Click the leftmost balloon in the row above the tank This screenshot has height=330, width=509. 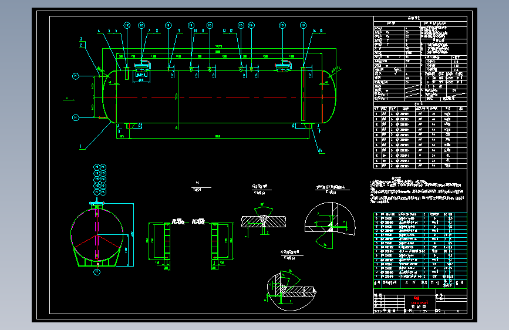[127, 25]
